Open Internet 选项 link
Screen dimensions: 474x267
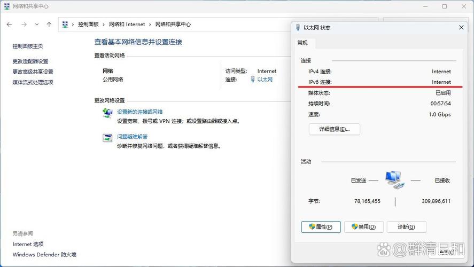pos(28,244)
